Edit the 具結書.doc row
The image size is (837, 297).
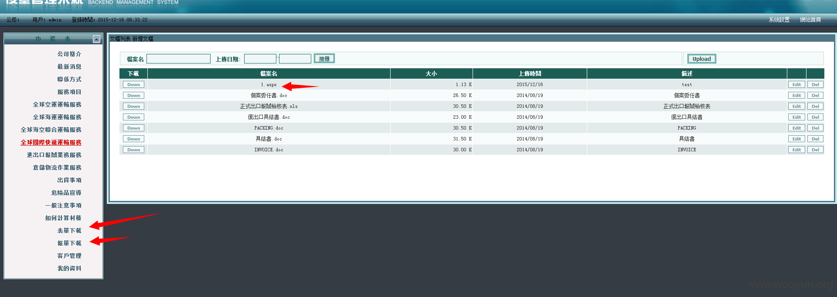(x=796, y=139)
